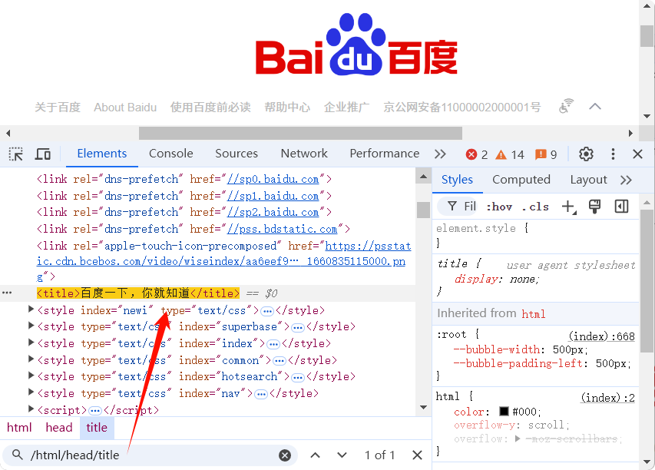Open the //pss.bdstatic.com link
The image size is (655, 470).
(282, 229)
